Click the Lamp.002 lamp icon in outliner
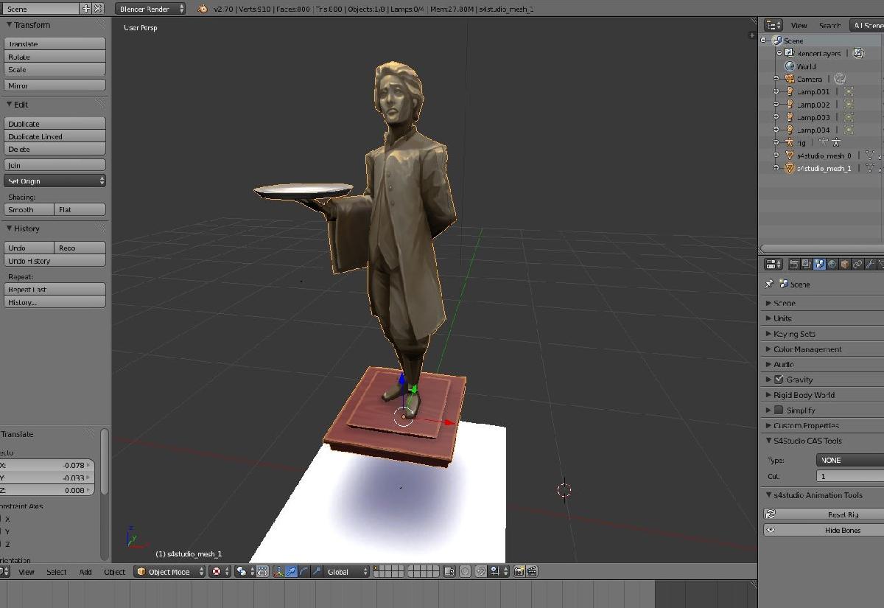 790,105
